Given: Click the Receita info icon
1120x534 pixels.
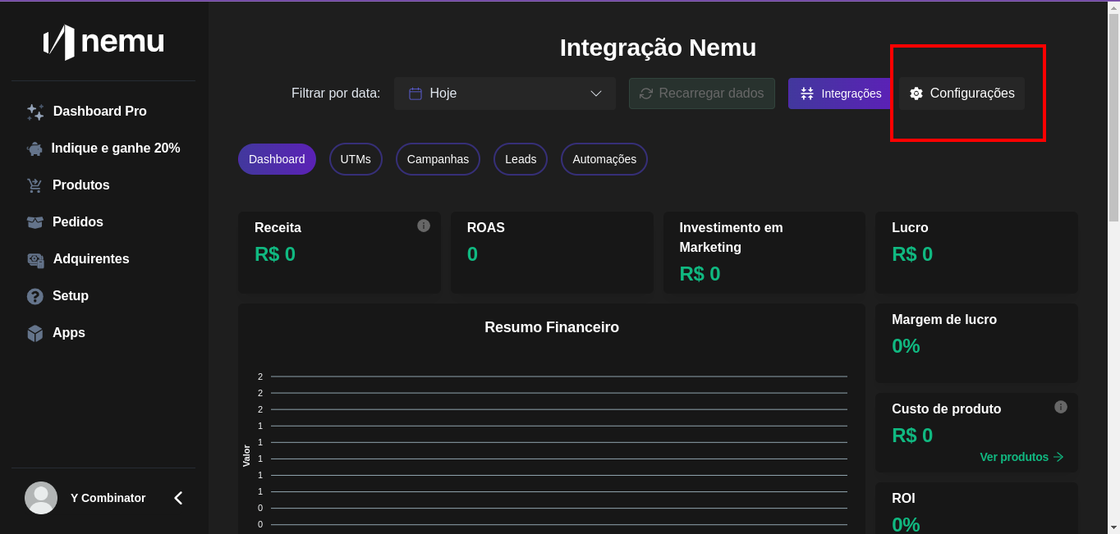Looking at the screenshot, I should click(x=424, y=226).
